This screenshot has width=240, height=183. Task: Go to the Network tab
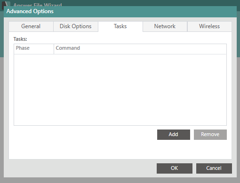[165, 26]
